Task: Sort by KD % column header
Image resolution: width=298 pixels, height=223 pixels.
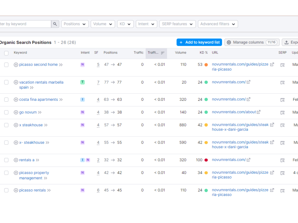Action: tap(204, 53)
